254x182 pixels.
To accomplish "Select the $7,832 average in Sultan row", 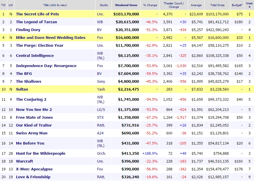I will (x=197, y=89).
